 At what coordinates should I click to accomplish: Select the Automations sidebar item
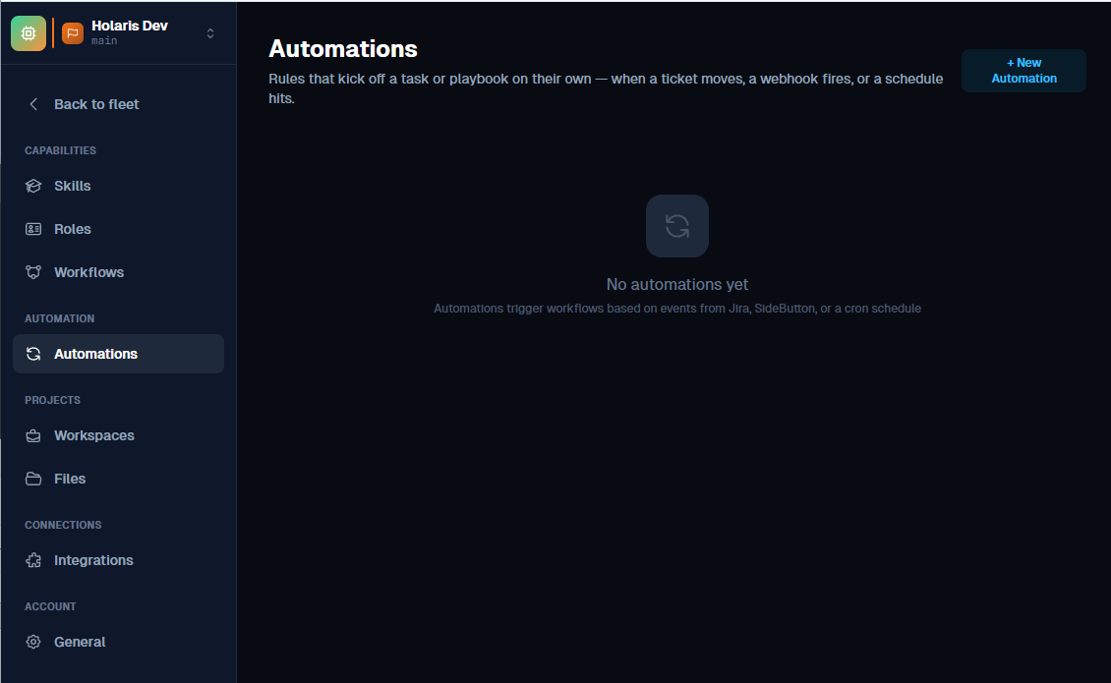118,354
